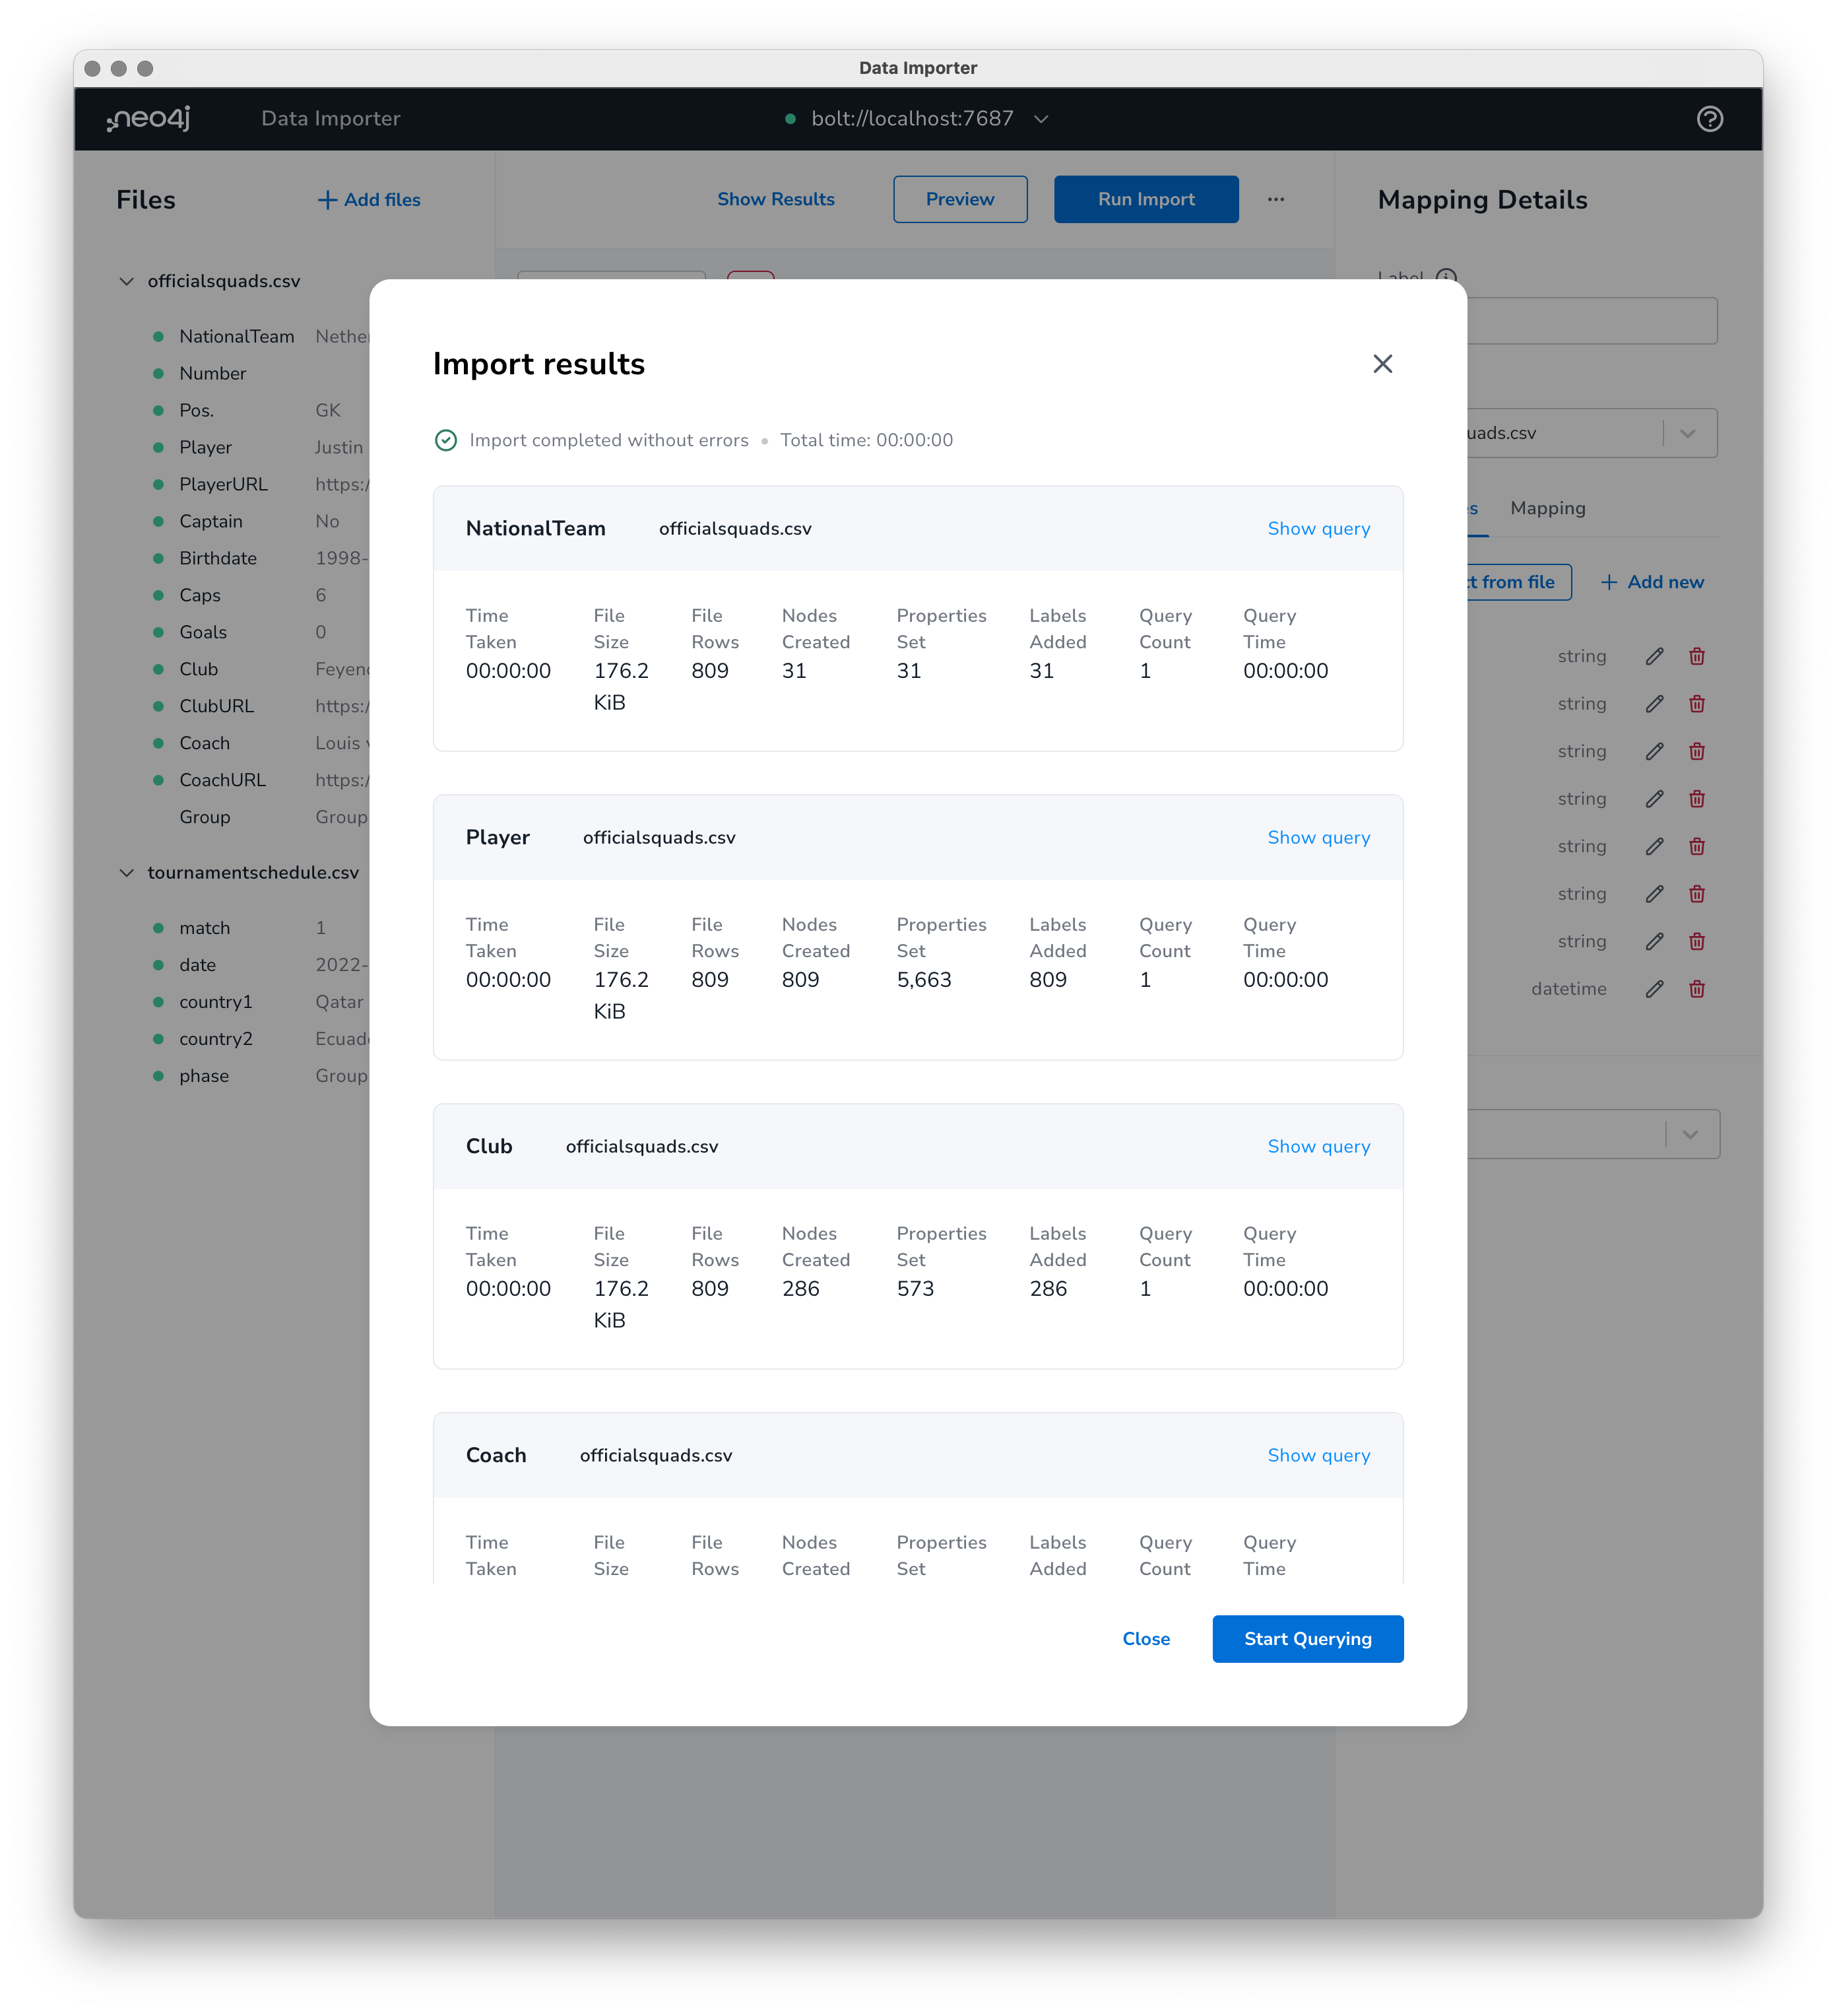The image size is (1837, 2016).
Task: Close the Import results dialog with X
Action: tap(1382, 364)
